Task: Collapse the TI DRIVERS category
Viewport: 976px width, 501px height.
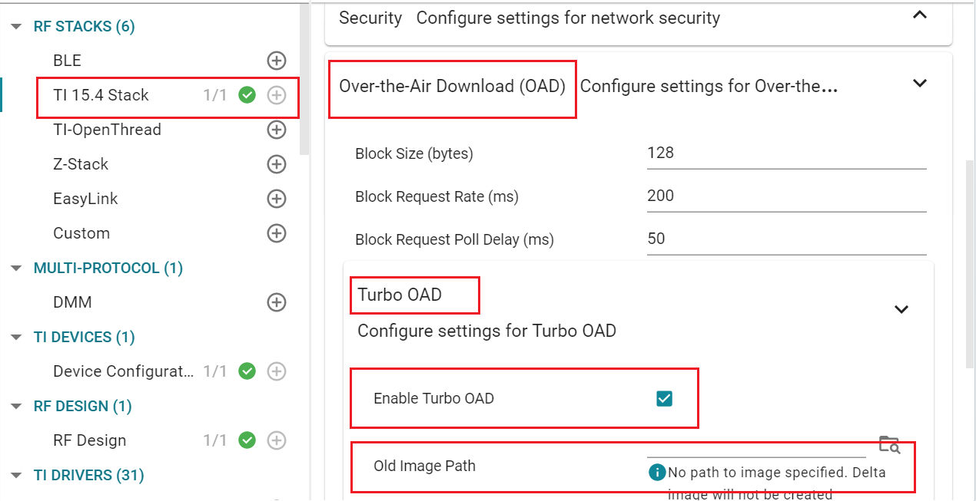Action: tap(16, 476)
